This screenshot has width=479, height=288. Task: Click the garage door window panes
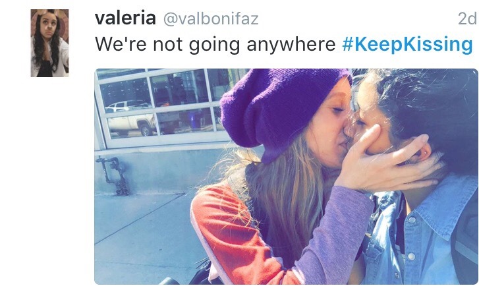160,105
